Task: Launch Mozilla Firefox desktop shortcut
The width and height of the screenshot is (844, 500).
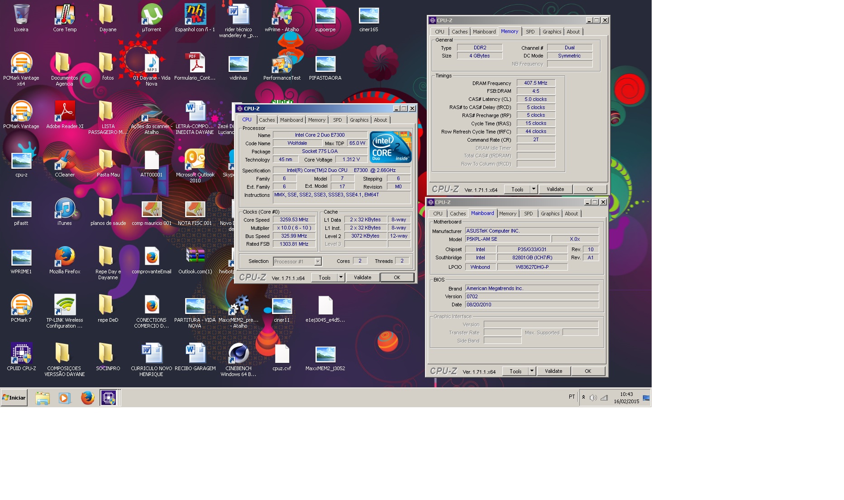Action: click(x=65, y=260)
